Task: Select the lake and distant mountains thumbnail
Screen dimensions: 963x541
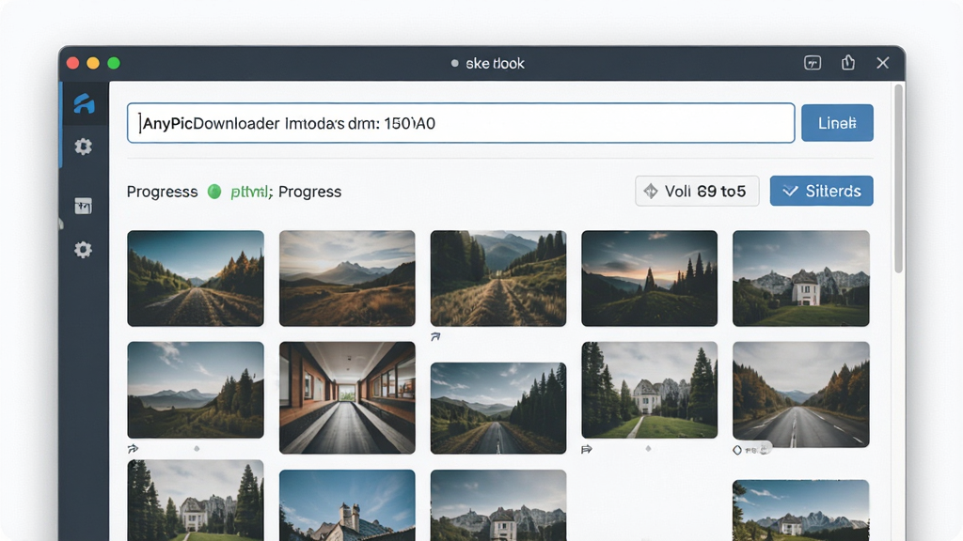Action: pyautogui.click(x=196, y=390)
